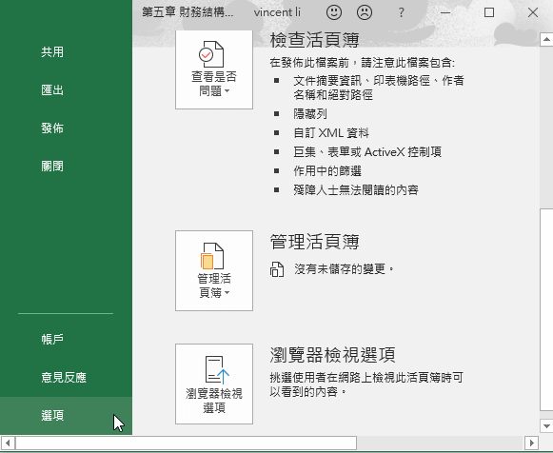Open help with the question mark icon
This screenshot has width=553, height=453.
click(x=401, y=12)
